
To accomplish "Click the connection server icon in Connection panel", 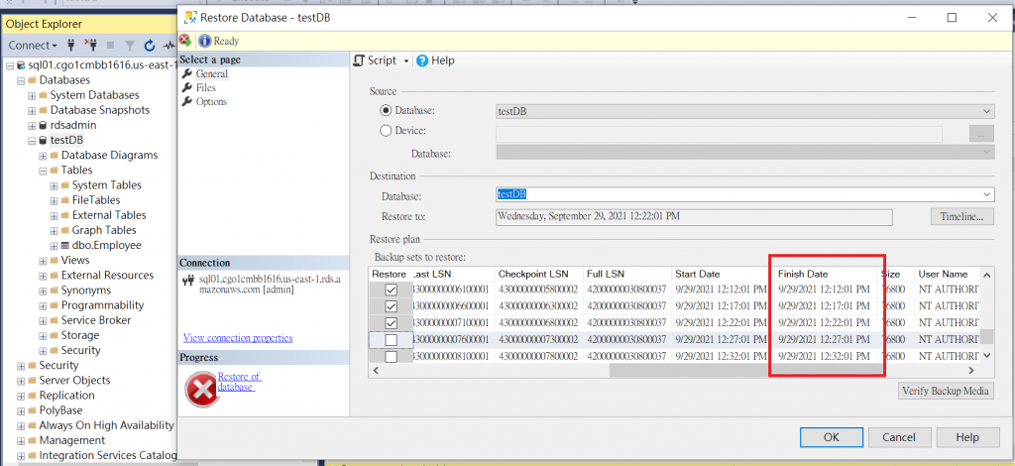I will (189, 281).
